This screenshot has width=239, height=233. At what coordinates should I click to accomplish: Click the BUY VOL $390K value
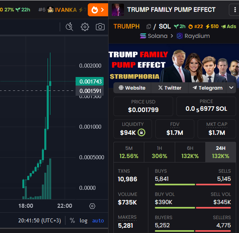(x=163, y=202)
